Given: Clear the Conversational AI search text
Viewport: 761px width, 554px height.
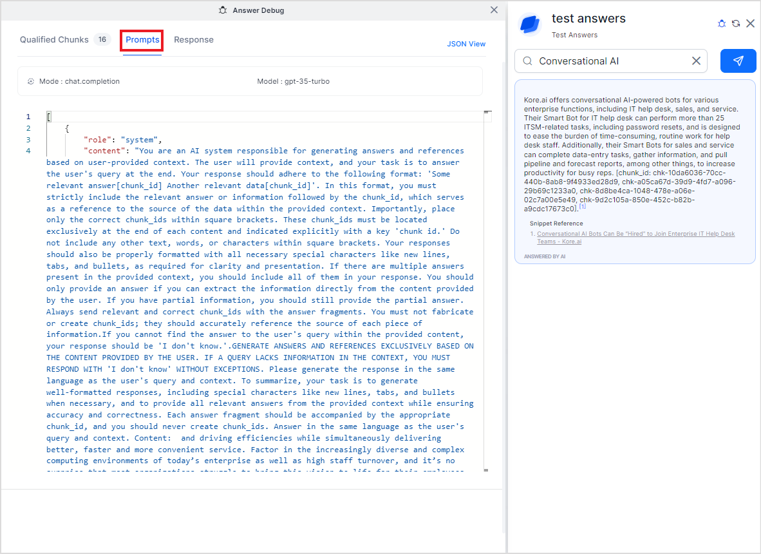Looking at the screenshot, I should (x=696, y=61).
